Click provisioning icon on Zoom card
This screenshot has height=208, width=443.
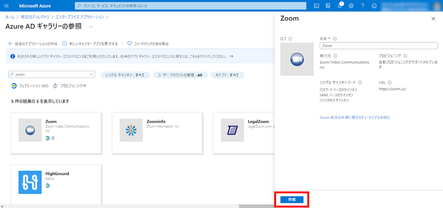click(52, 138)
